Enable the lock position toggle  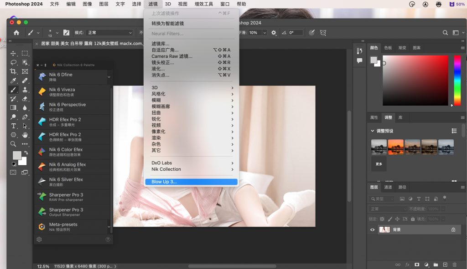(x=398, y=219)
